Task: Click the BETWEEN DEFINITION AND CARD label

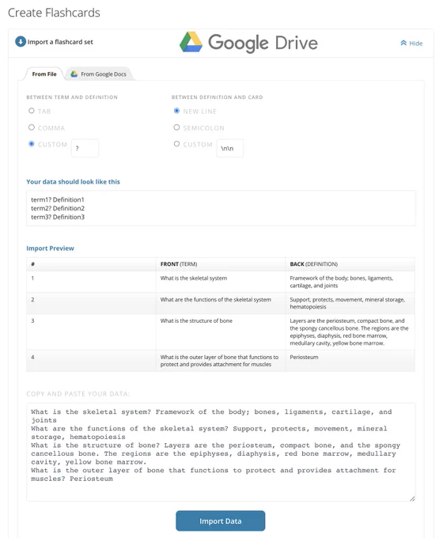Action: (x=218, y=97)
